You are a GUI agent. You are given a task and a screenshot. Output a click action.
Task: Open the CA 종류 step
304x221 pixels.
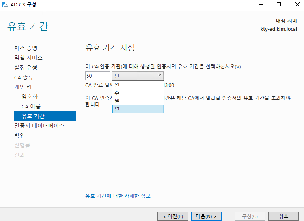click(24, 77)
